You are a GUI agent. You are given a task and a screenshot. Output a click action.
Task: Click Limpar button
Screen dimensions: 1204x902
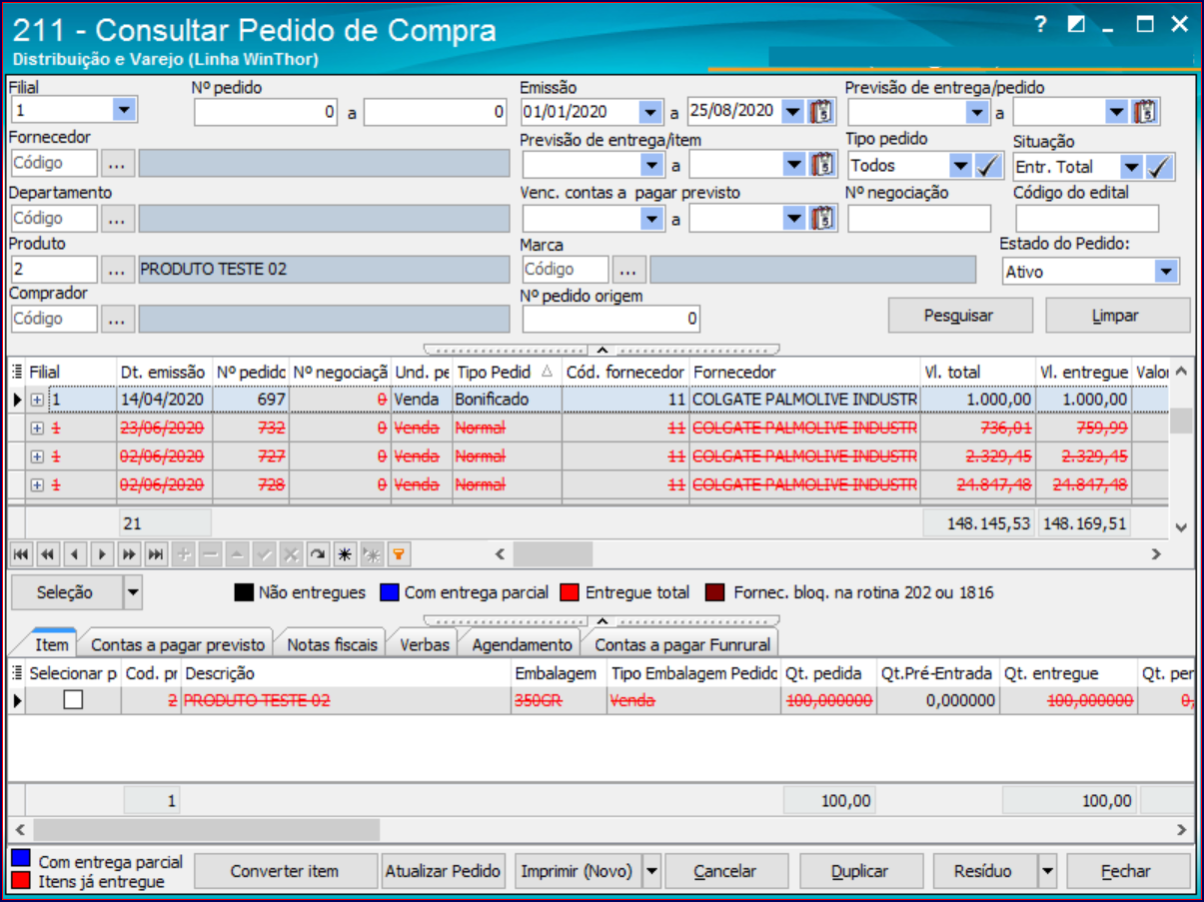click(x=1116, y=316)
